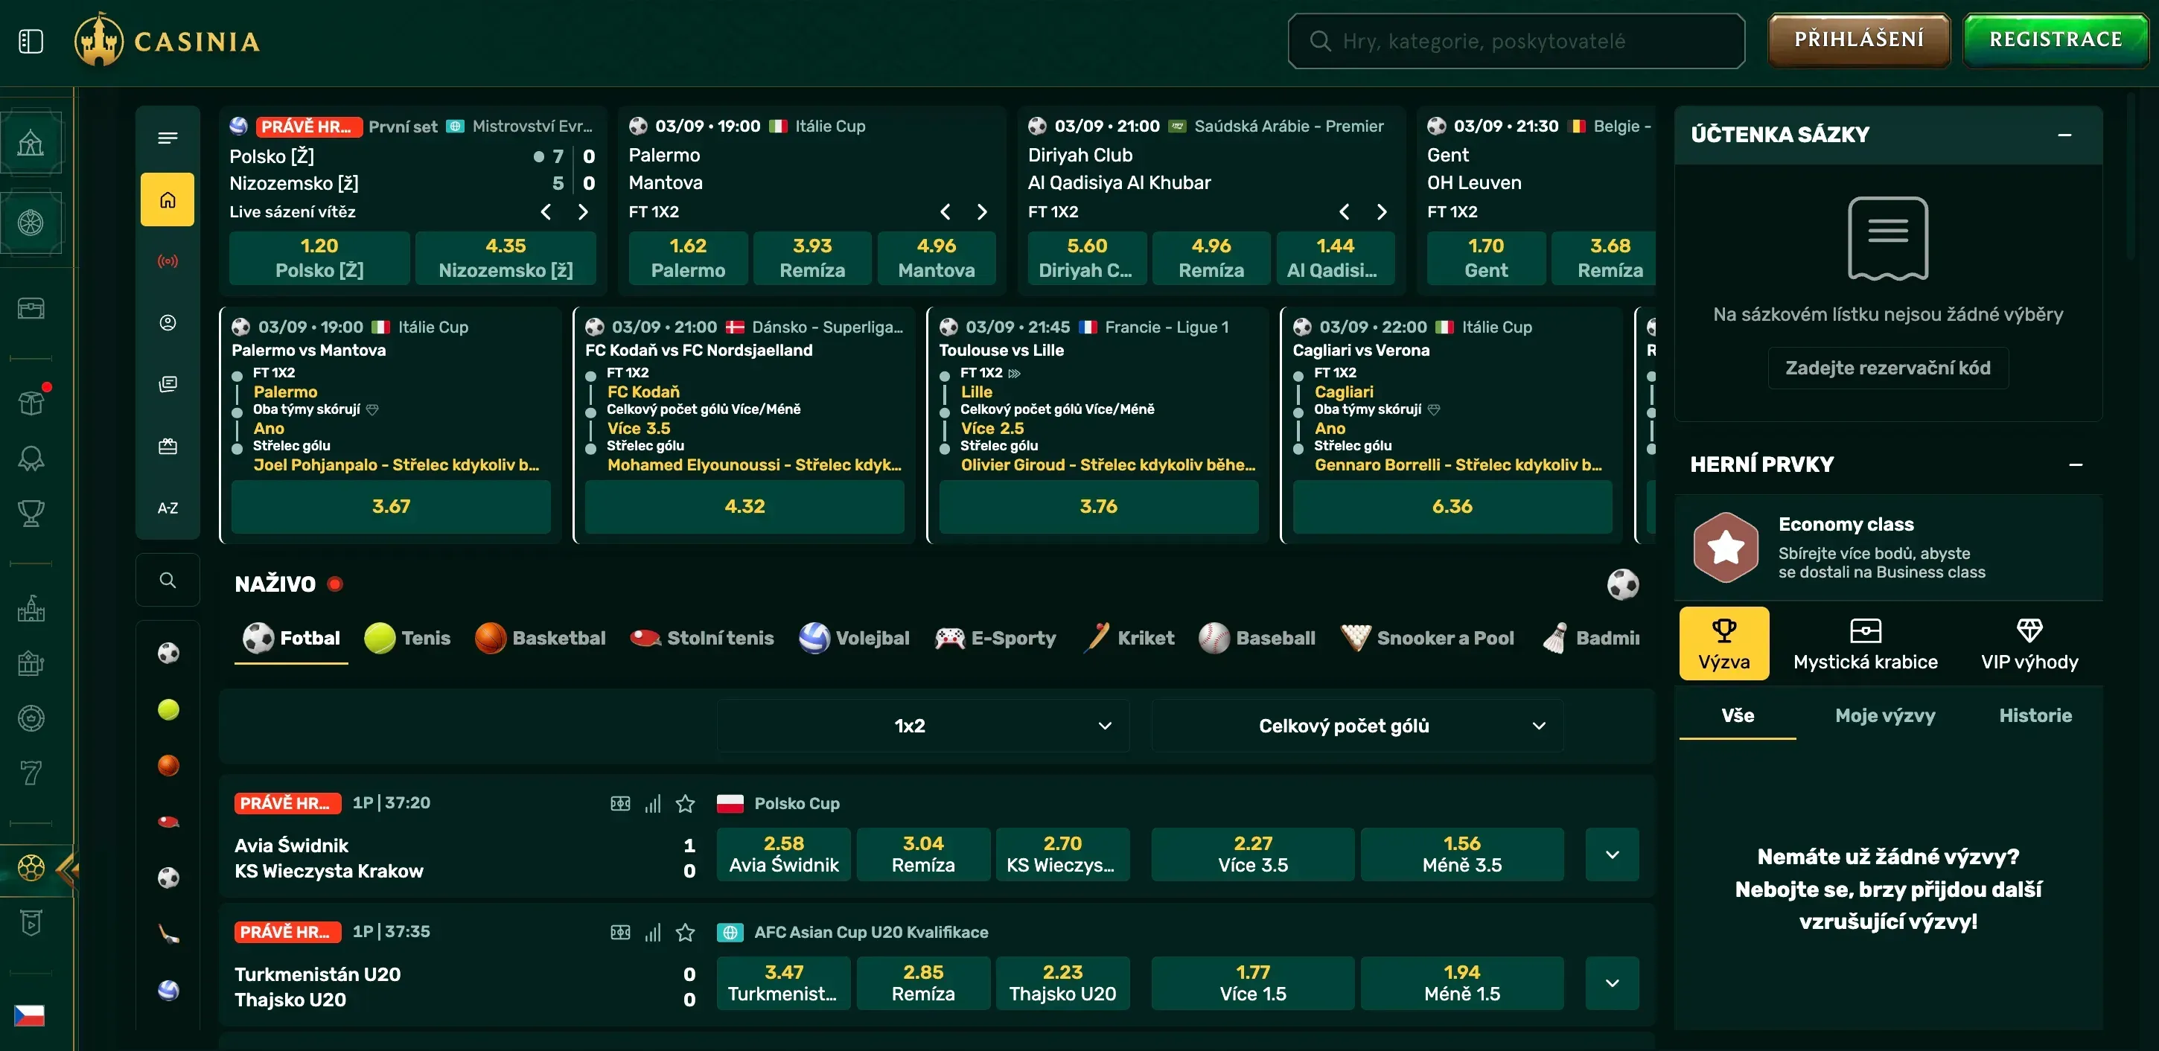Collapse the HERNÍ PRVKY panel

coord(2075,464)
